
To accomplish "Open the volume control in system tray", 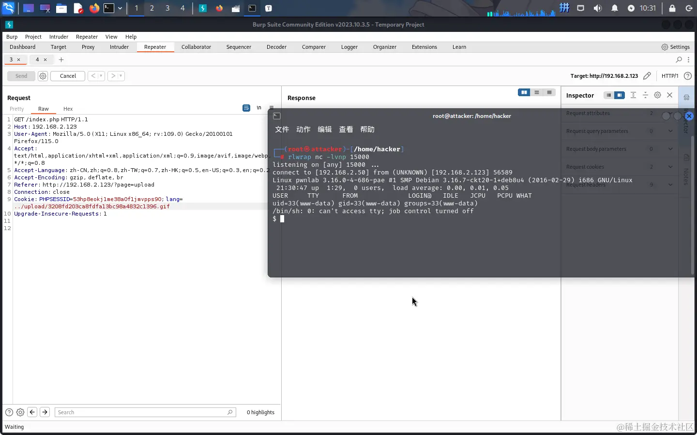I will 598,8.
